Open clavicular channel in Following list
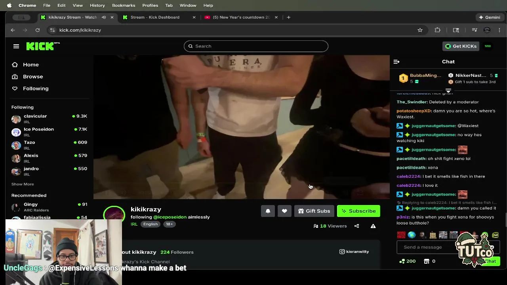The width and height of the screenshot is (507, 285). click(49, 119)
